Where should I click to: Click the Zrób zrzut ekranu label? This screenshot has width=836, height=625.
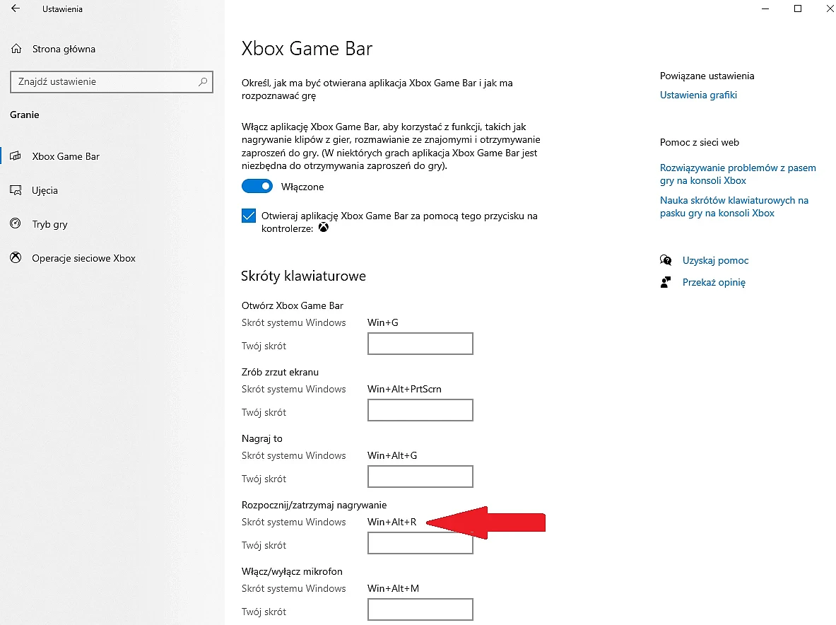coord(280,372)
